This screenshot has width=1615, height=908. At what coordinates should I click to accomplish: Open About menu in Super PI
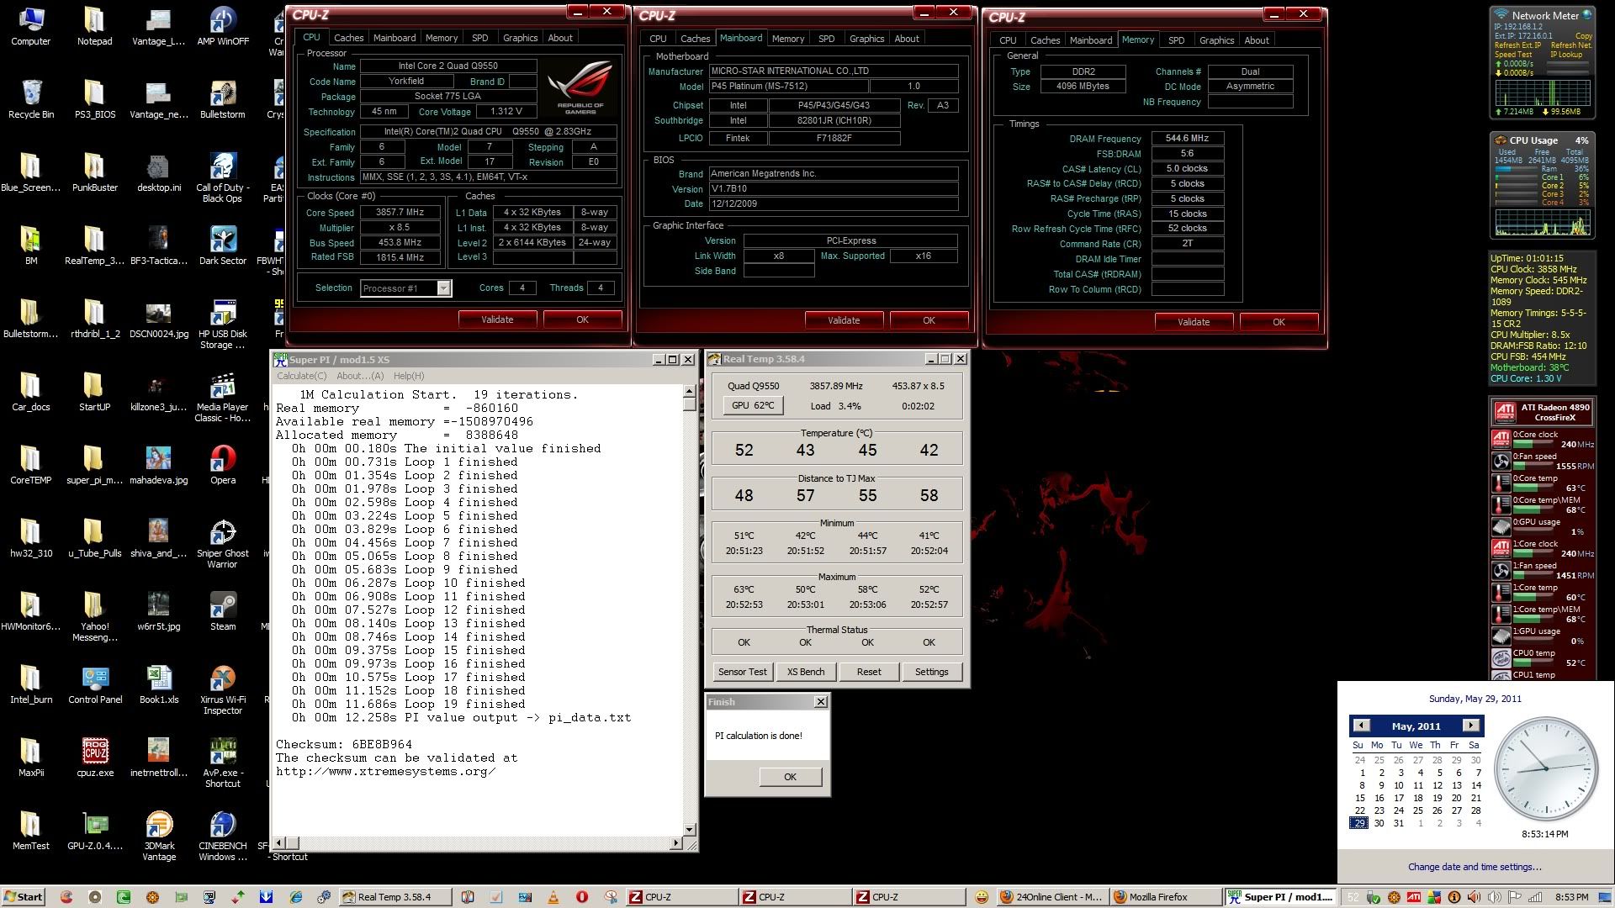point(360,376)
